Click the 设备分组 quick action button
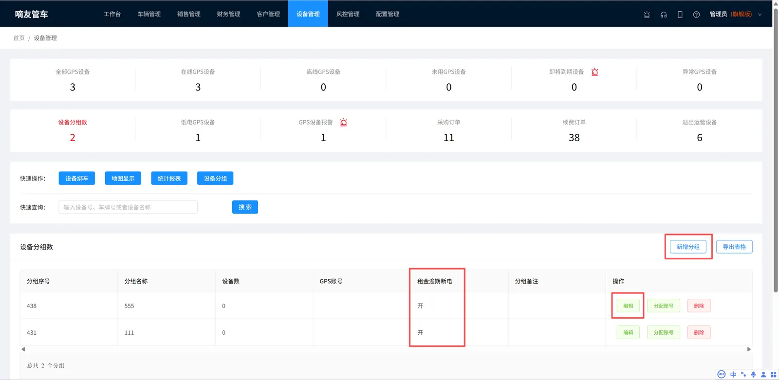The image size is (779, 380). pos(215,179)
